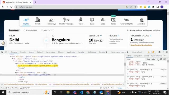
Task: Switch to the Elements tab
Action: coord(14,52)
